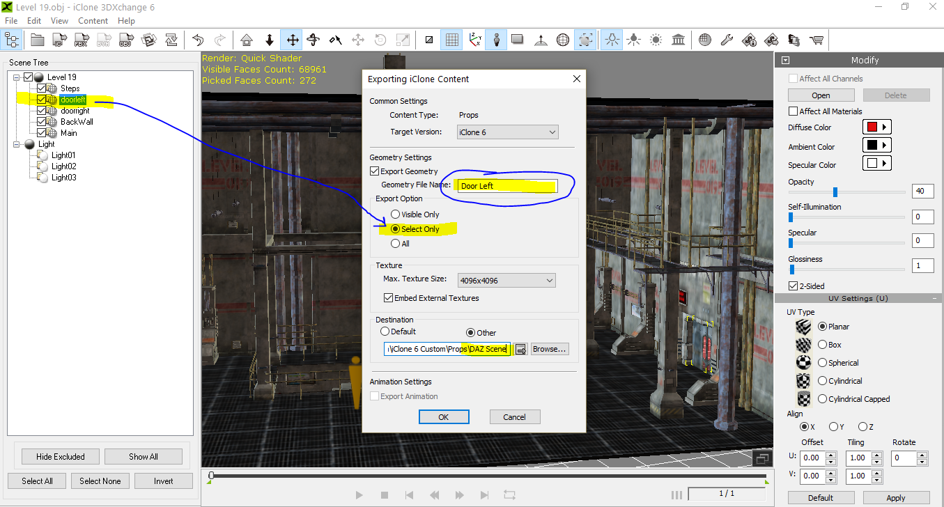
Task: Click the Browse... button
Action: pos(550,349)
